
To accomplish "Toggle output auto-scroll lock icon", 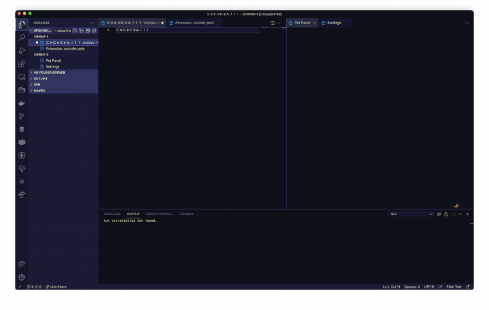I will 446,214.
